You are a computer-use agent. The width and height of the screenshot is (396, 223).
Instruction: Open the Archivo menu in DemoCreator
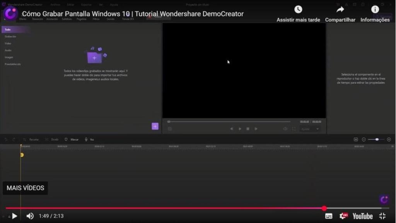pyautogui.click(x=55, y=5)
